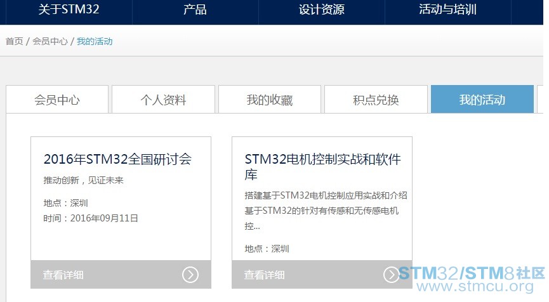Click the 地点：深圳 text in the seminar card
This screenshot has width=549, height=302.
pyautogui.click(x=65, y=203)
